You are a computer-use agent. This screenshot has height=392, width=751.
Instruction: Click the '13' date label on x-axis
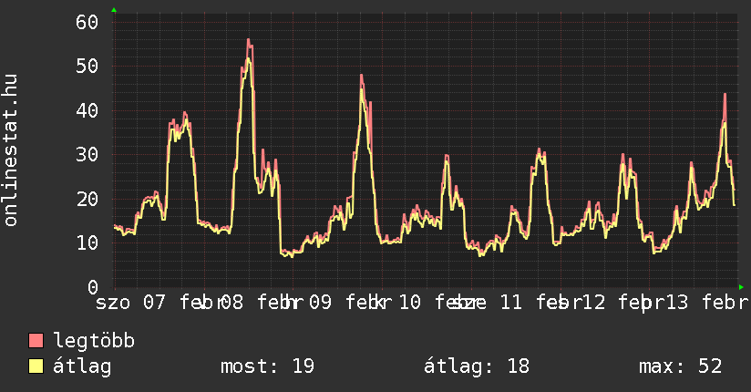pos(675,302)
